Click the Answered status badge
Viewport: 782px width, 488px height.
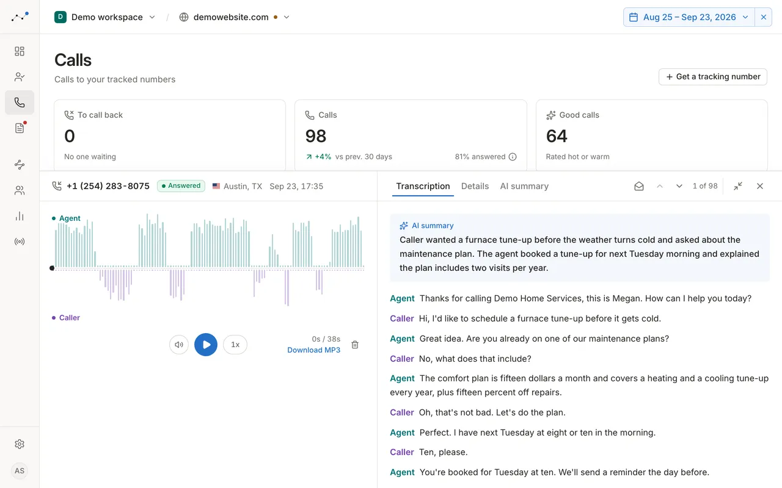click(180, 186)
